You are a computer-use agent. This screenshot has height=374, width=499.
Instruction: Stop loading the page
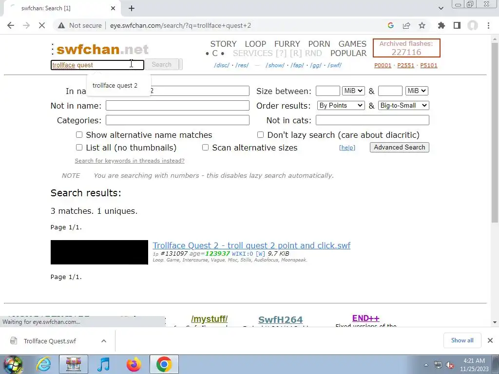pyautogui.click(x=42, y=25)
